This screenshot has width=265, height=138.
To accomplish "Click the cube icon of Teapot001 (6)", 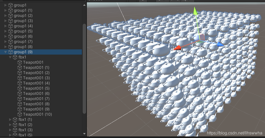I will (x=20, y=94).
